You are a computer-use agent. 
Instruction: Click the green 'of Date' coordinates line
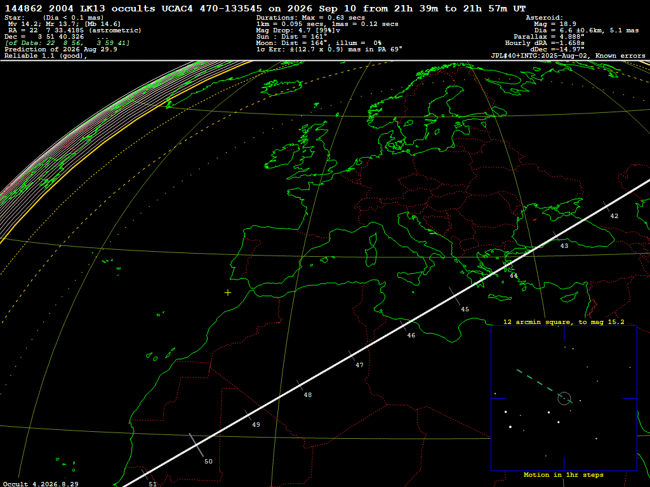[67, 43]
